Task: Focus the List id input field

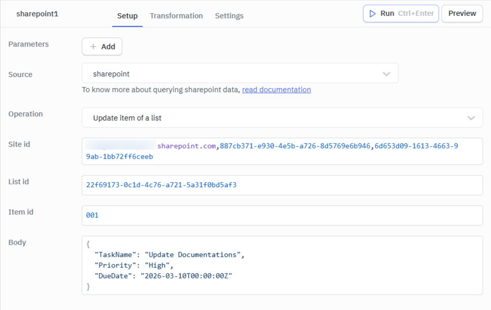Action: [282, 185]
